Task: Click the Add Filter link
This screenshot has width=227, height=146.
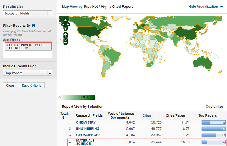Action: point(12,40)
